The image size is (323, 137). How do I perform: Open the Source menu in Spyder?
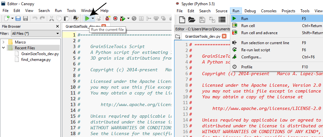click(x=222, y=11)
